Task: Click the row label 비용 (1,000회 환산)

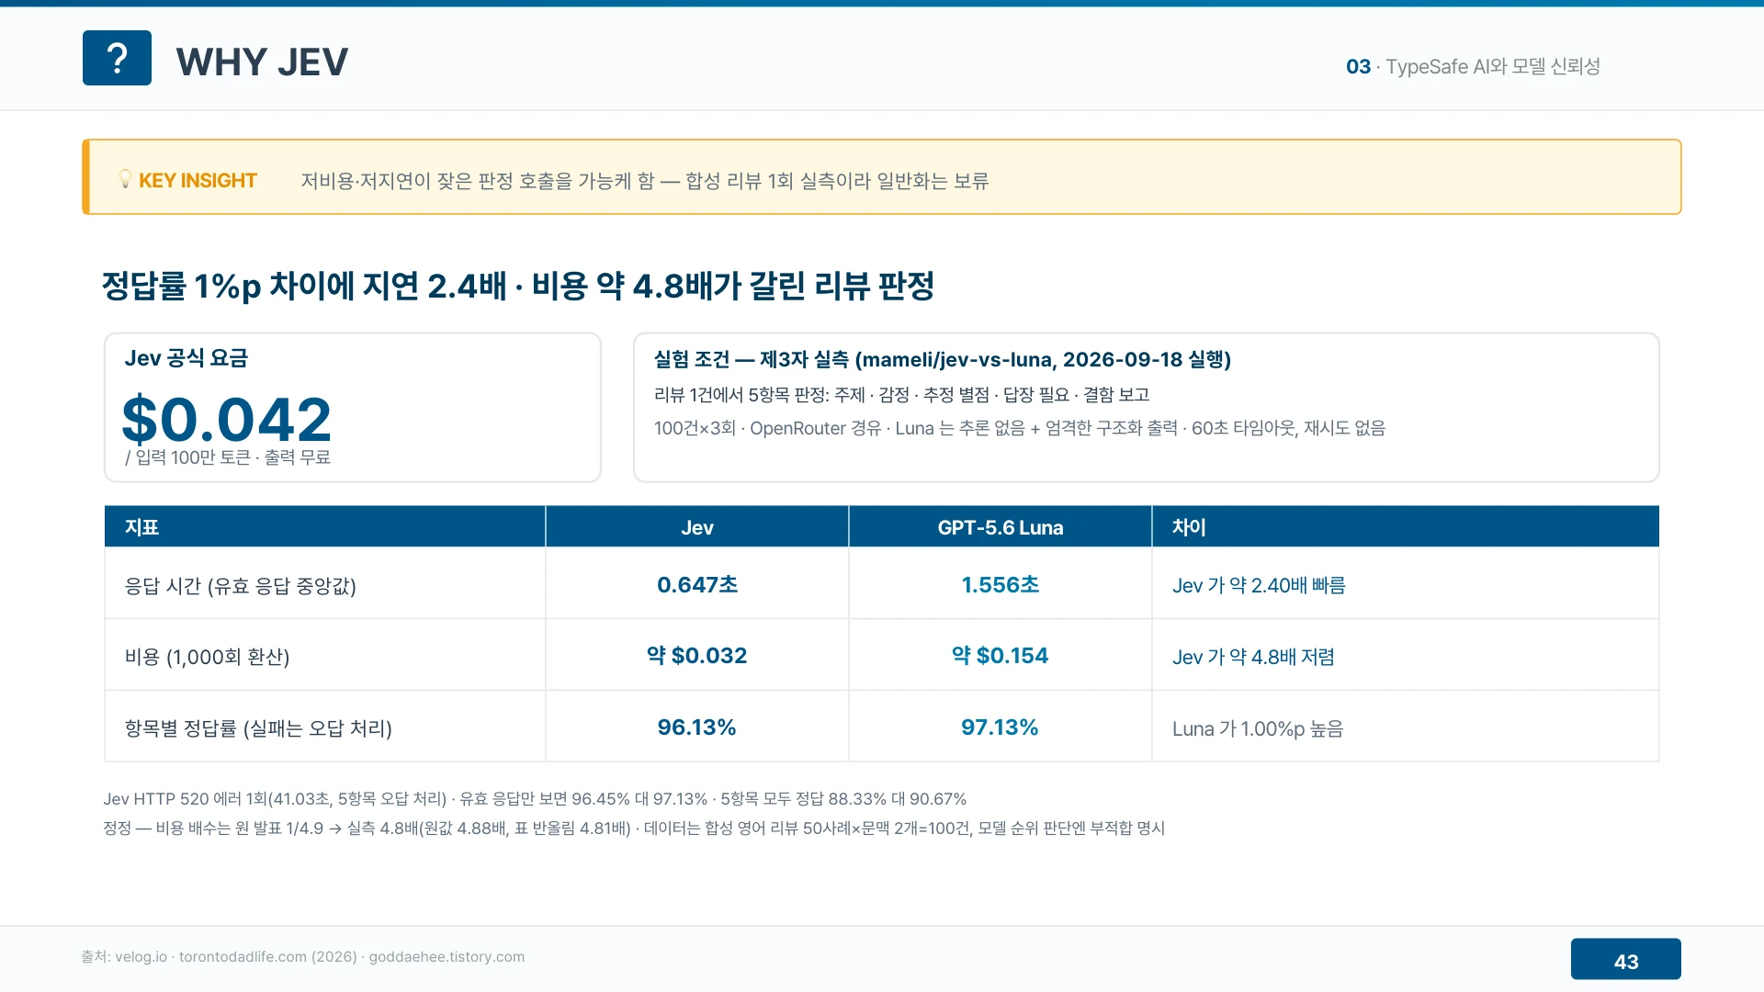Action: [x=208, y=657]
